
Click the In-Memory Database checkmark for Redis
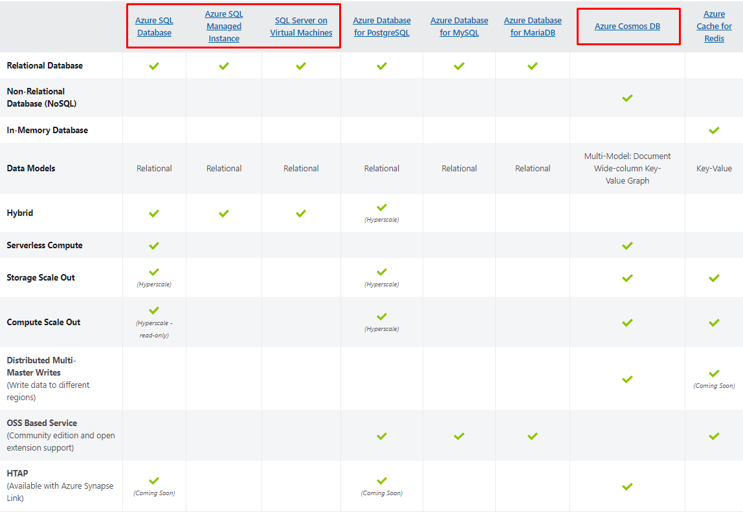coord(714,131)
